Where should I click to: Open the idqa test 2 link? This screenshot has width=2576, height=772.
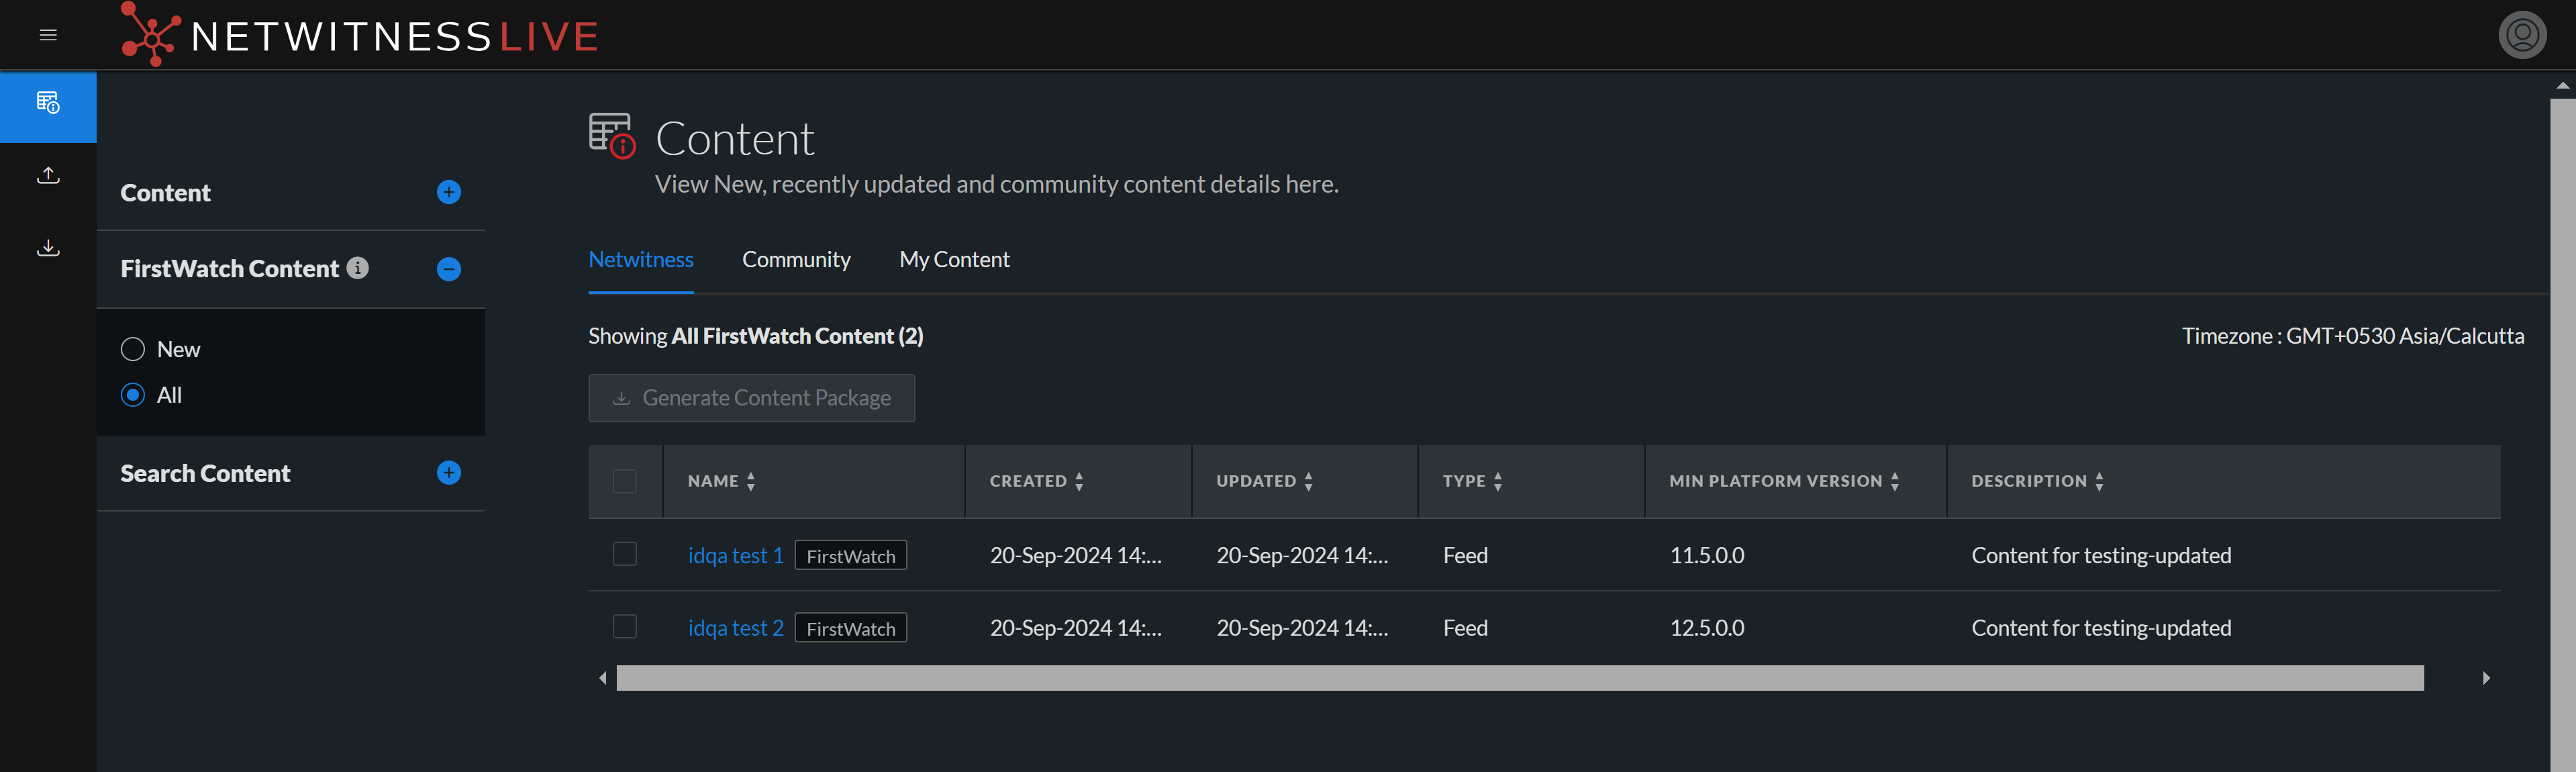pyautogui.click(x=735, y=628)
